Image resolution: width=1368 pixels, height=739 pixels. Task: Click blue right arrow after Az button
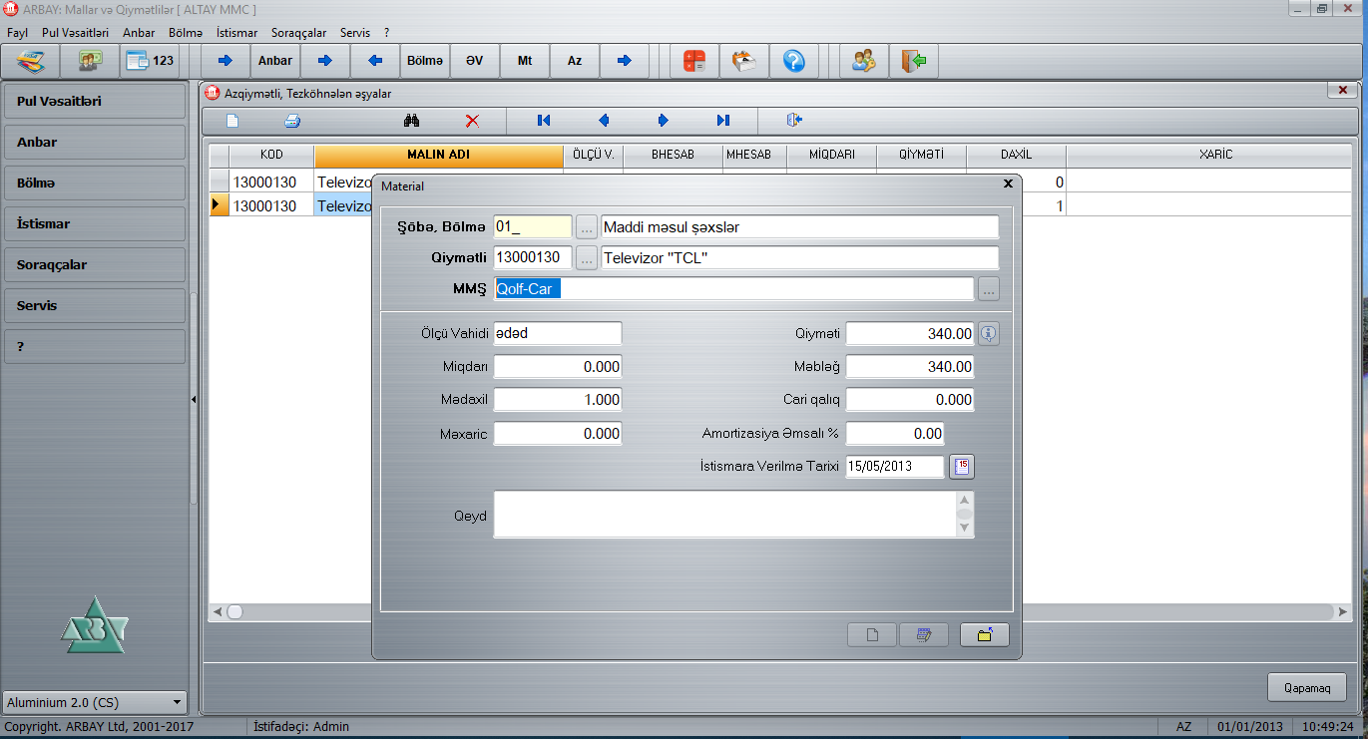coord(625,61)
